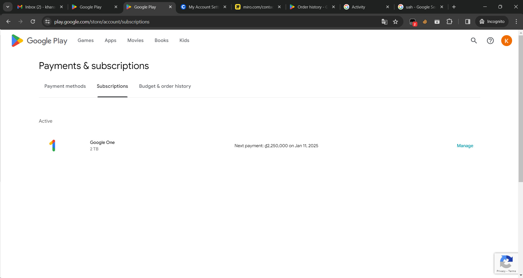Switch to the Order history tab
The height and width of the screenshot is (278, 523).
tap(313, 7)
